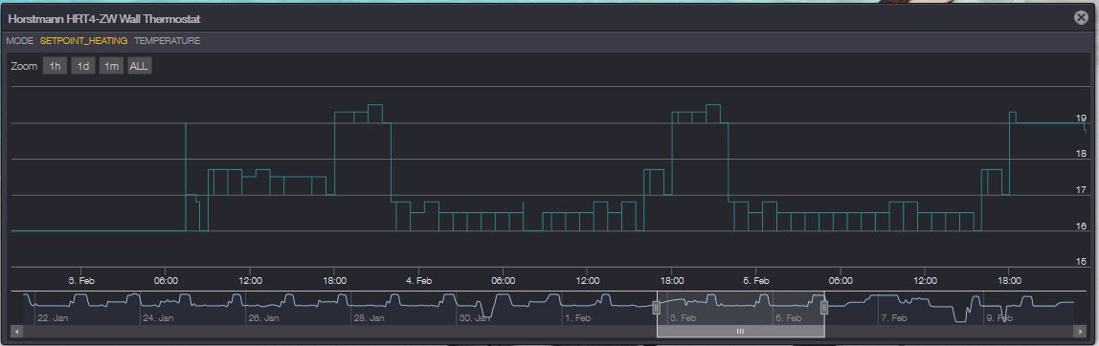Screen dimensions: 1099x346
Task: Click navigator timeline at 1. Feb
Action: (x=578, y=318)
